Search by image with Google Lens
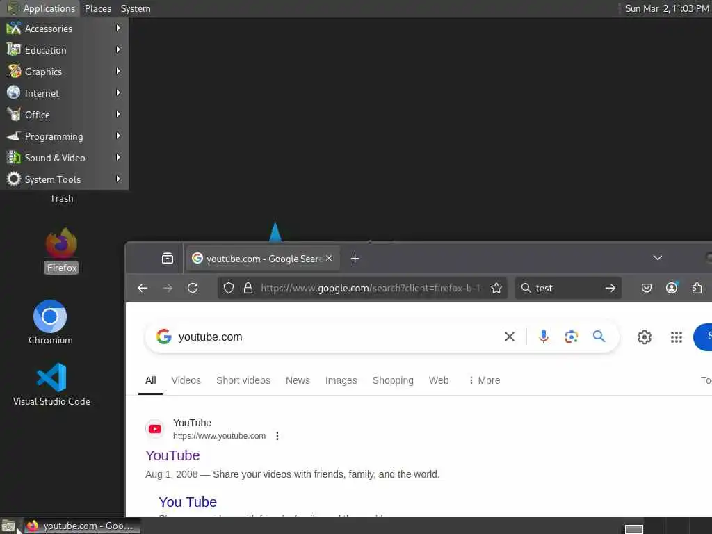This screenshot has width=712, height=534. (572, 337)
